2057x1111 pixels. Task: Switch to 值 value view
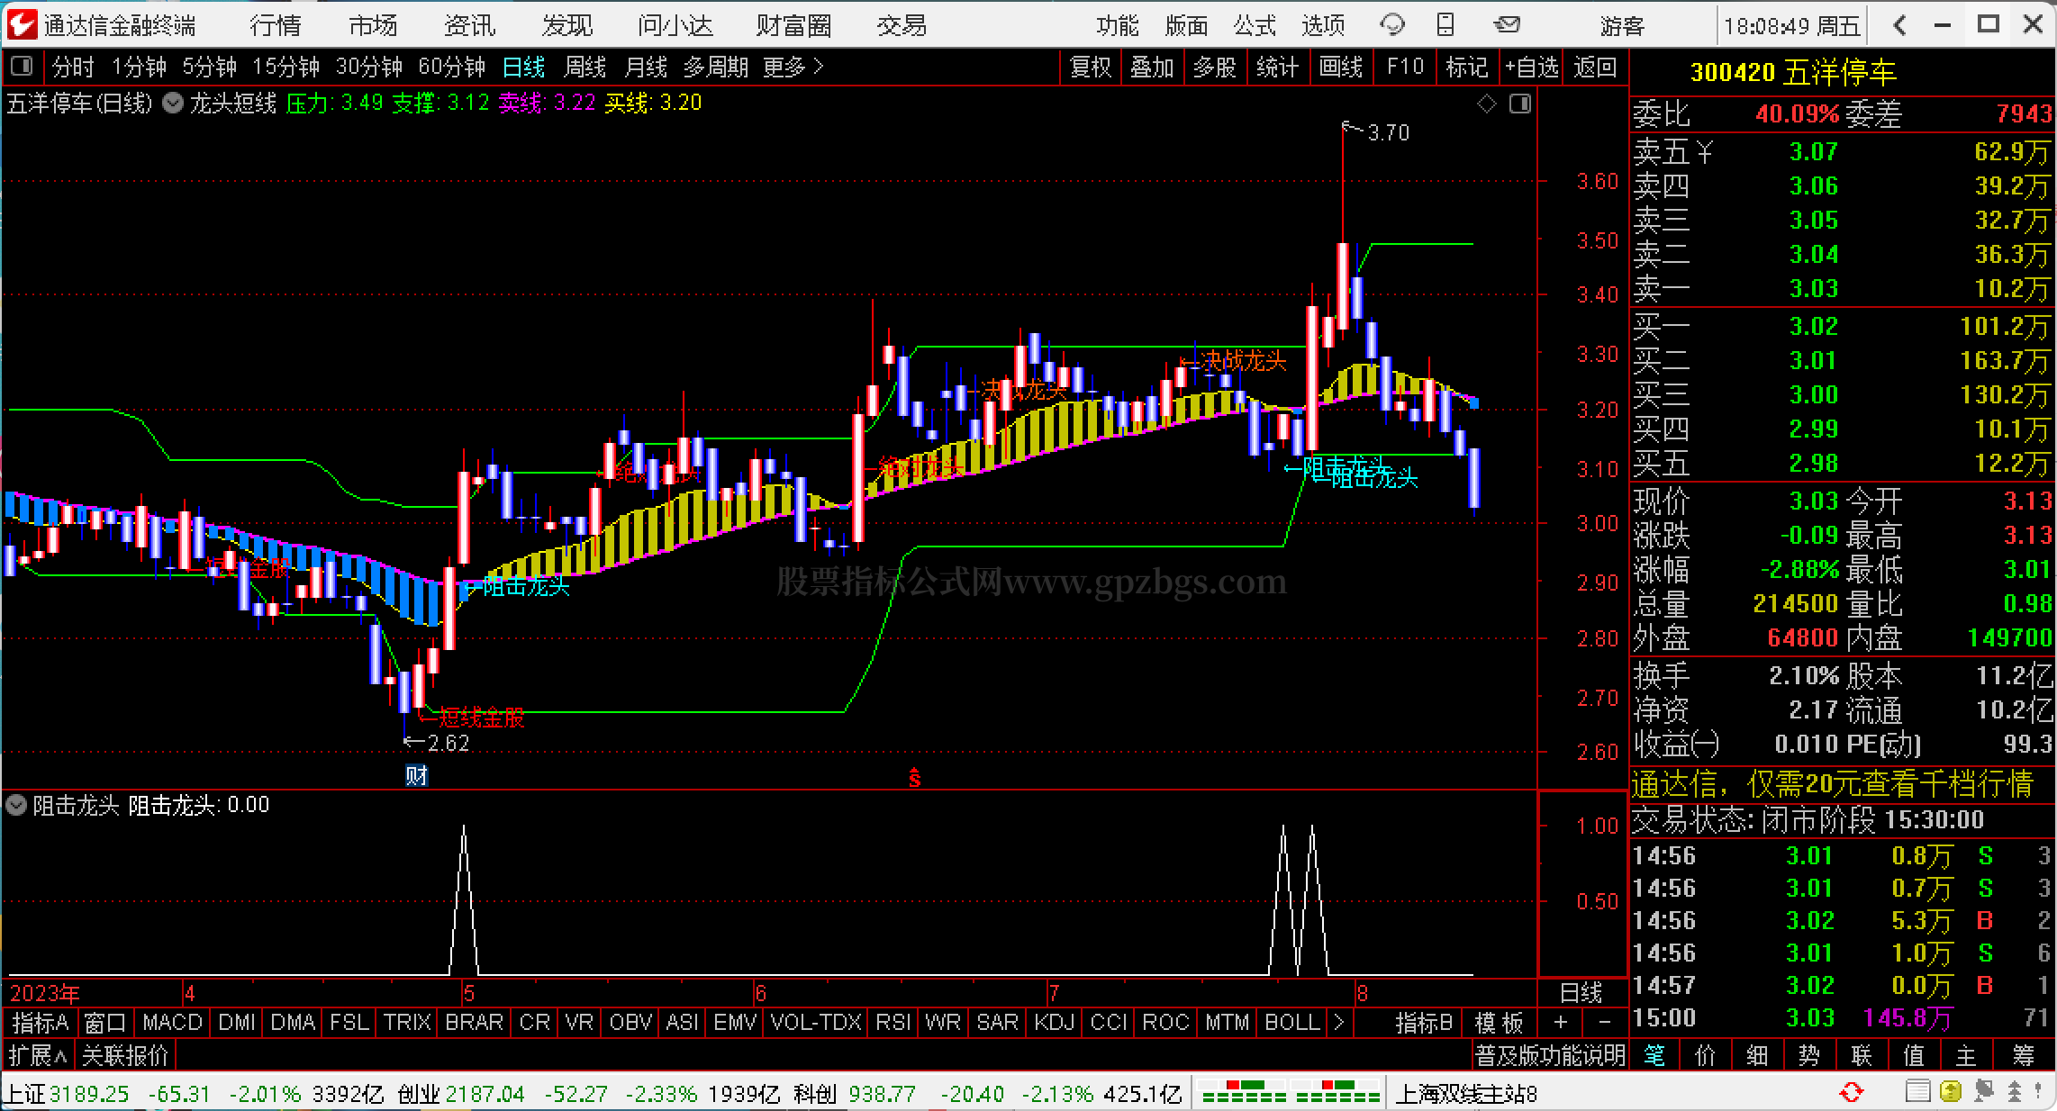(x=1914, y=1055)
